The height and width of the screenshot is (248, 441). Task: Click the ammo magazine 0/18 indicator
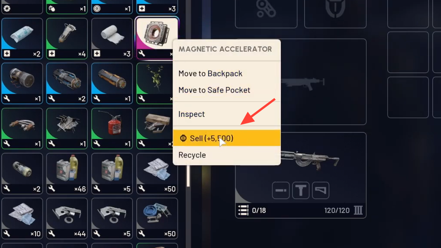(252, 210)
